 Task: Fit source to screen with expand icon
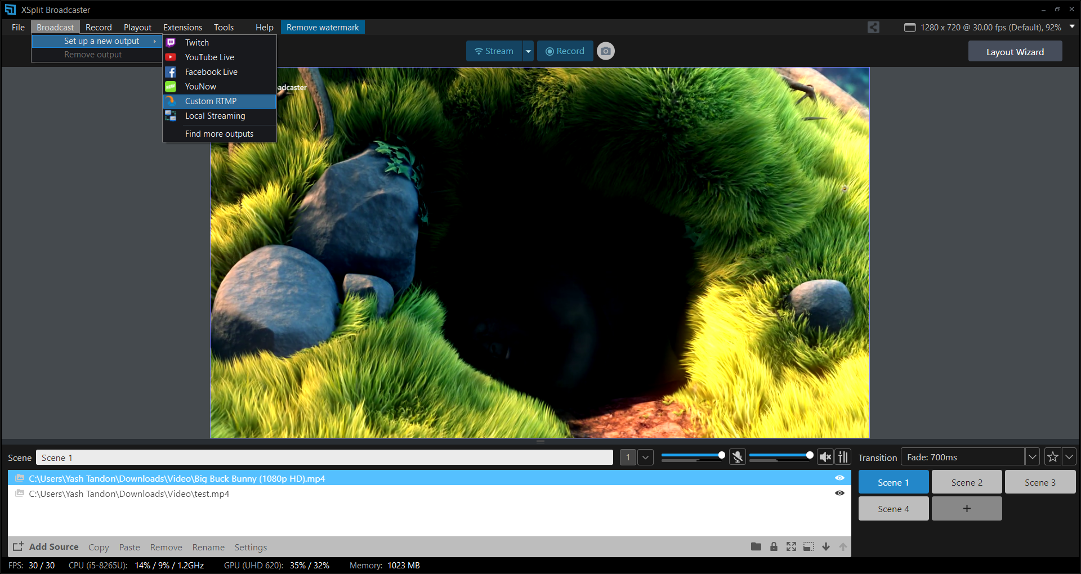[x=791, y=546]
